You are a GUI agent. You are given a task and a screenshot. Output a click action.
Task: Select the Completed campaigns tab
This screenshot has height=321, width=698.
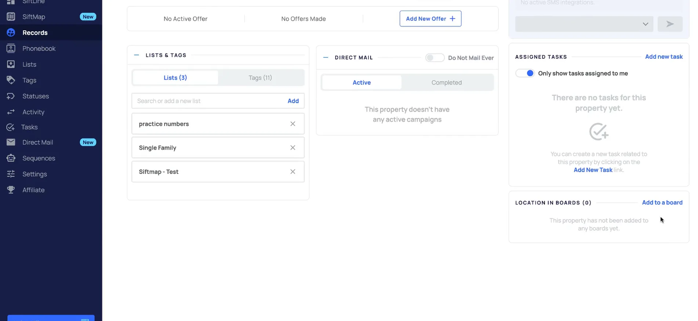(x=447, y=82)
